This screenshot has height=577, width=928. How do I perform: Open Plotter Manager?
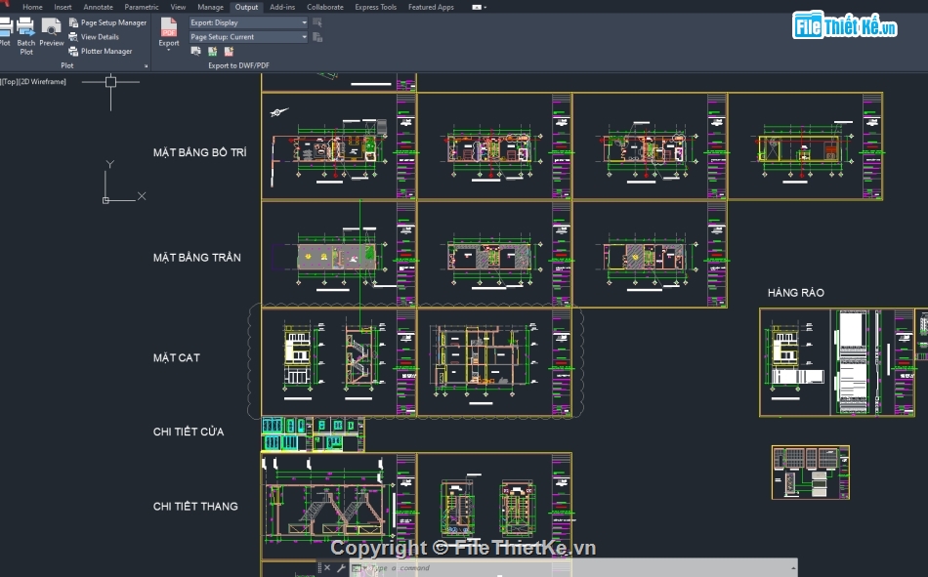(101, 52)
